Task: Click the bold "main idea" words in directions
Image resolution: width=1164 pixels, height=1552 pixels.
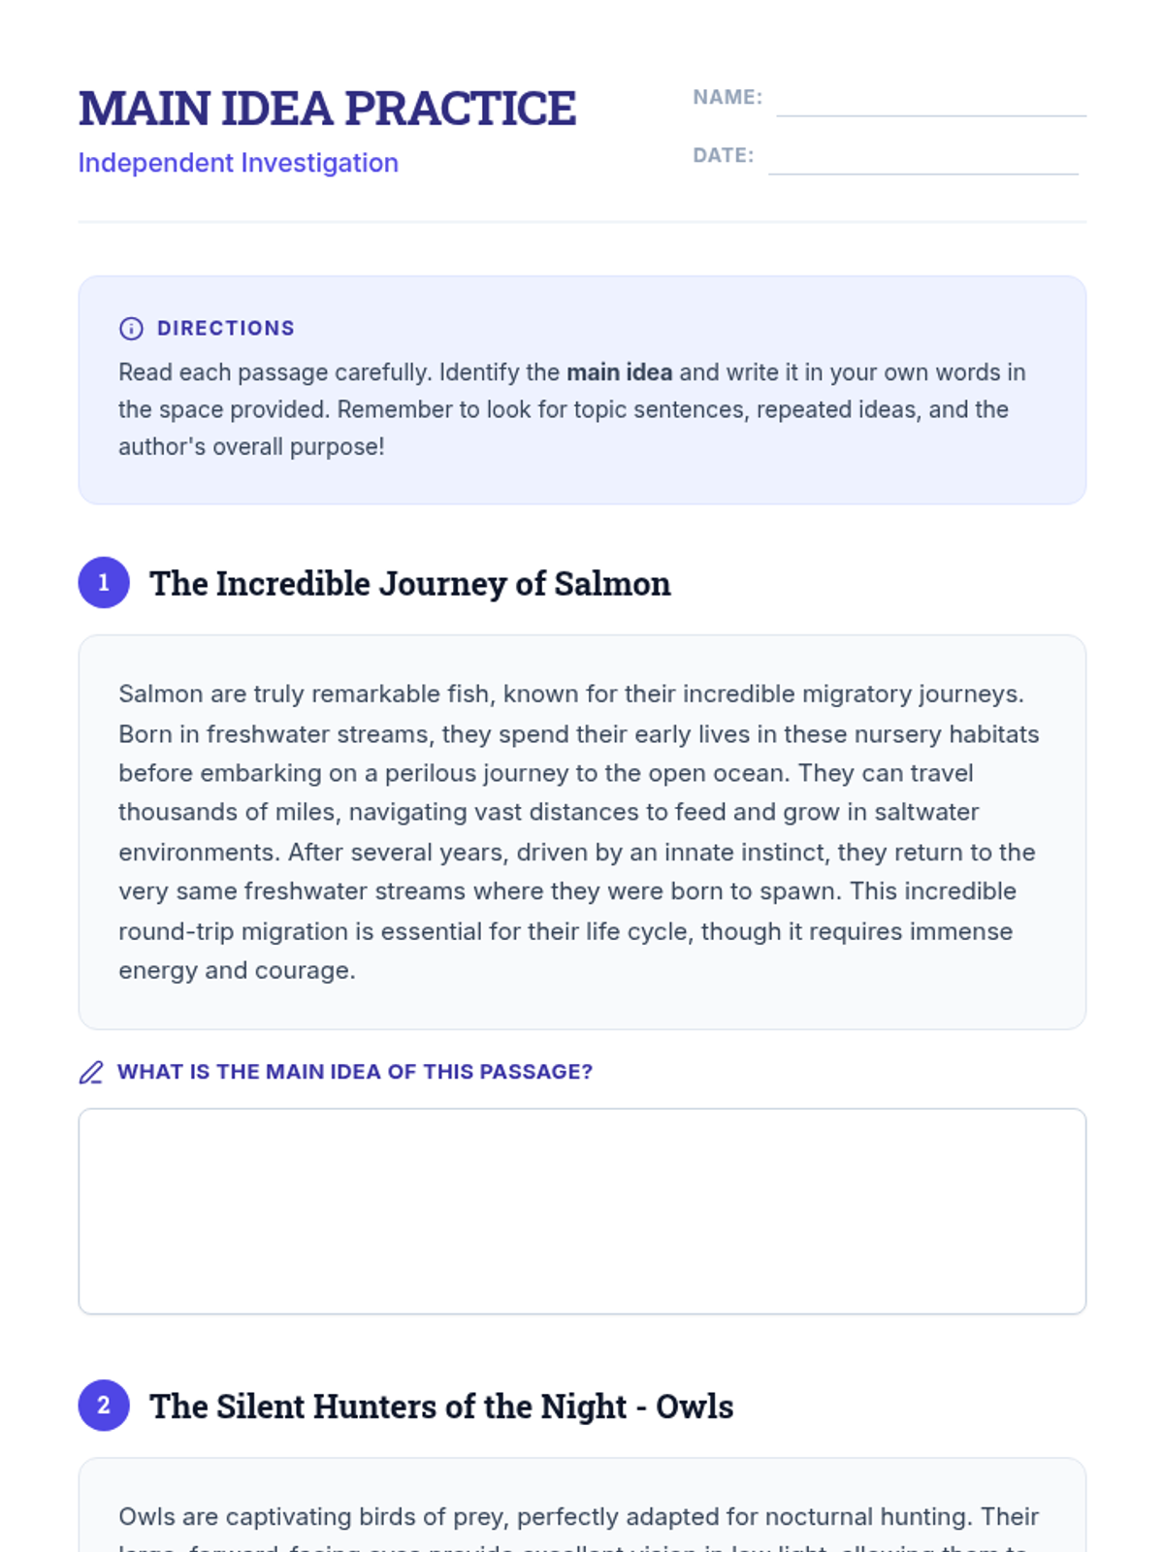Action: pyautogui.click(x=619, y=372)
